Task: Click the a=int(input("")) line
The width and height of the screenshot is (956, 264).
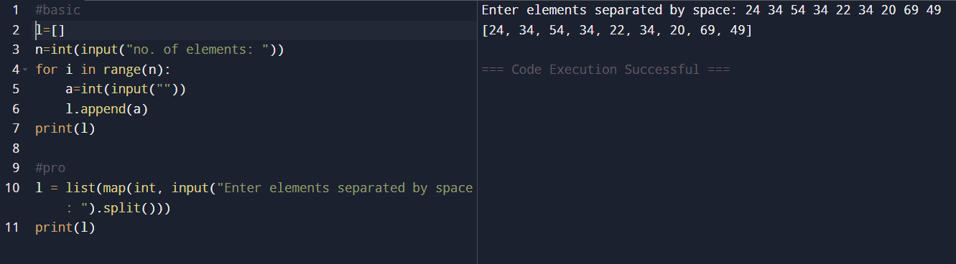Action: (x=125, y=90)
